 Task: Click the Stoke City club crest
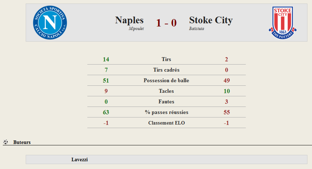[x=282, y=23]
